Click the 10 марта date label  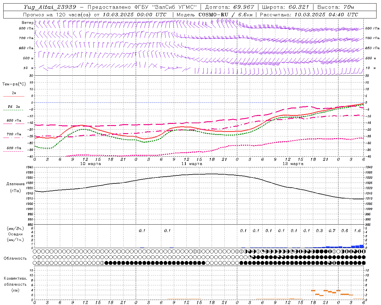pos(90,164)
